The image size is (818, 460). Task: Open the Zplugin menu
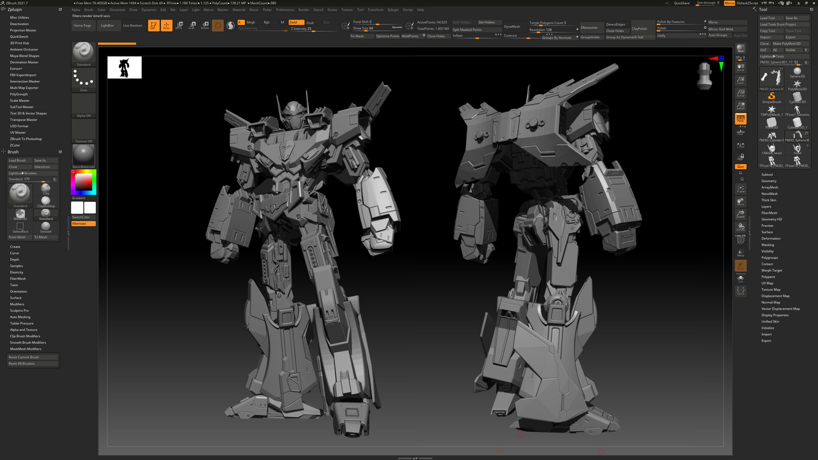[393, 10]
